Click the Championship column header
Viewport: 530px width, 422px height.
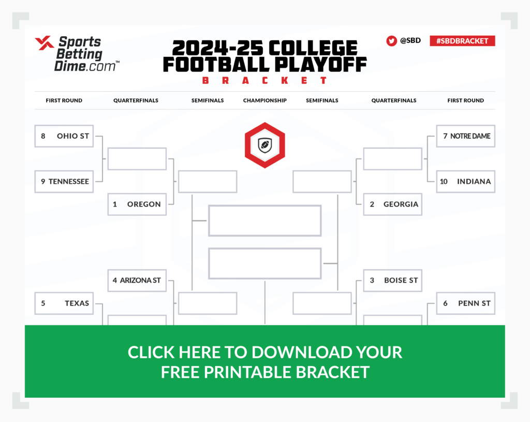(x=264, y=100)
